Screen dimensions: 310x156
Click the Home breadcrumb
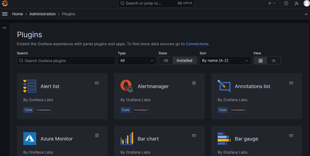(x=17, y=14)
